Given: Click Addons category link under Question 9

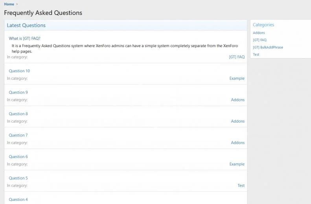Looking at the screenshot, I should pos(237,100).
